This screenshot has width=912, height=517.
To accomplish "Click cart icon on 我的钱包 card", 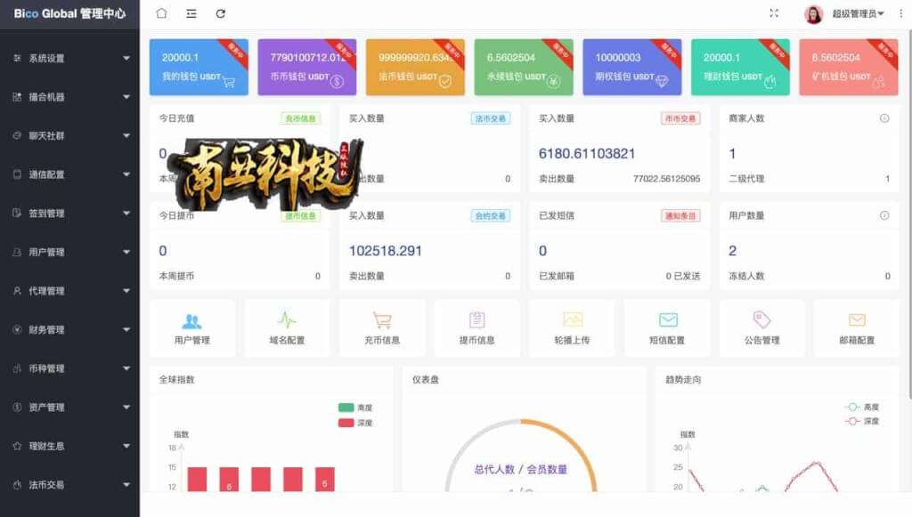I will [229, 82].
